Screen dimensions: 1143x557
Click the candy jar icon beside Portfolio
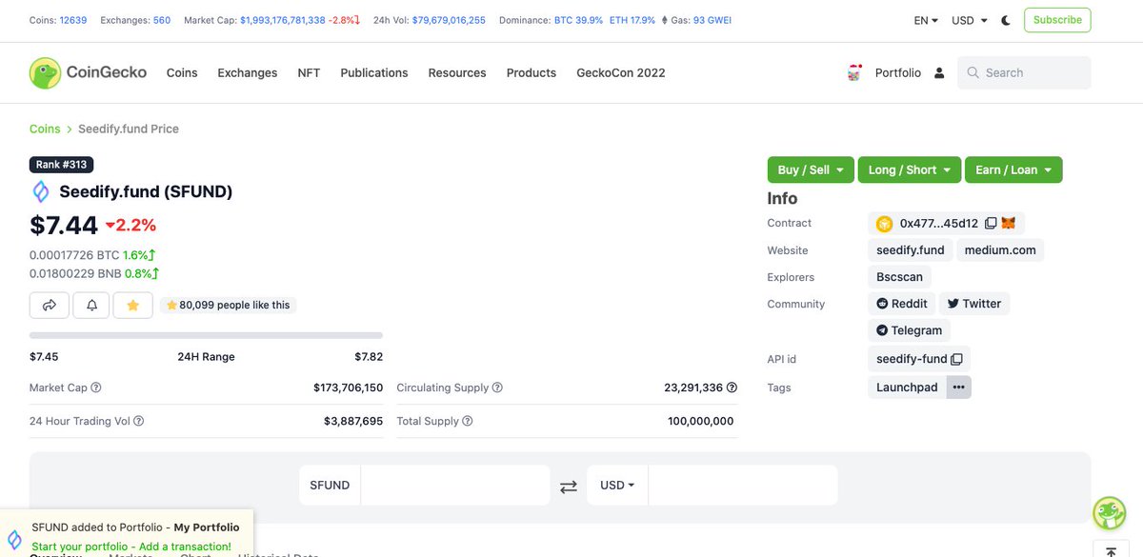pyautogui.click(x=854, y=73)
